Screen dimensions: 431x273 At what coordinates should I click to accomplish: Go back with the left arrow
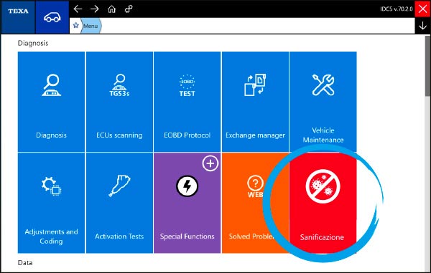pyautogui.click(x=78, y=9)
